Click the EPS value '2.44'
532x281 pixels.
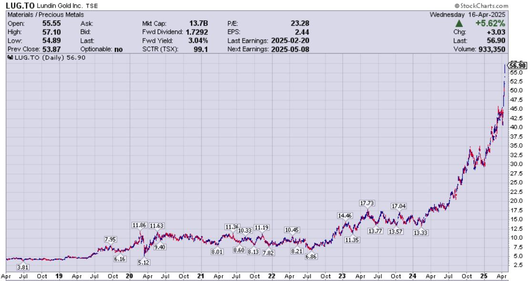click(x=302, y=32)
